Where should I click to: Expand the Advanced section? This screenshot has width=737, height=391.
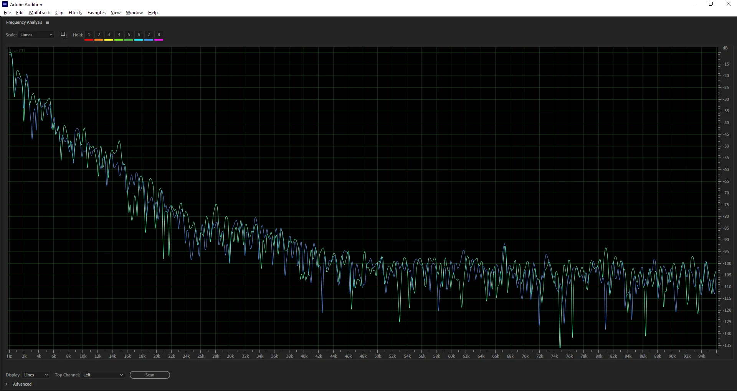[7, 384]
